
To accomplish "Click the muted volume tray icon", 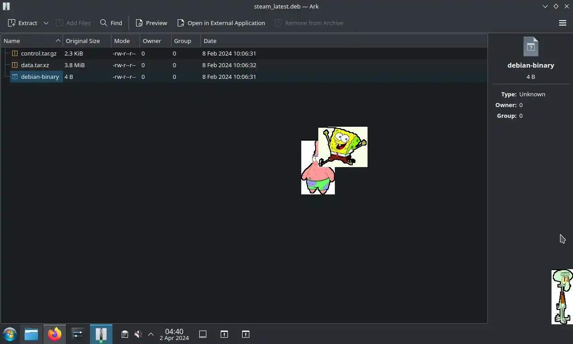I will pos(138,334).
